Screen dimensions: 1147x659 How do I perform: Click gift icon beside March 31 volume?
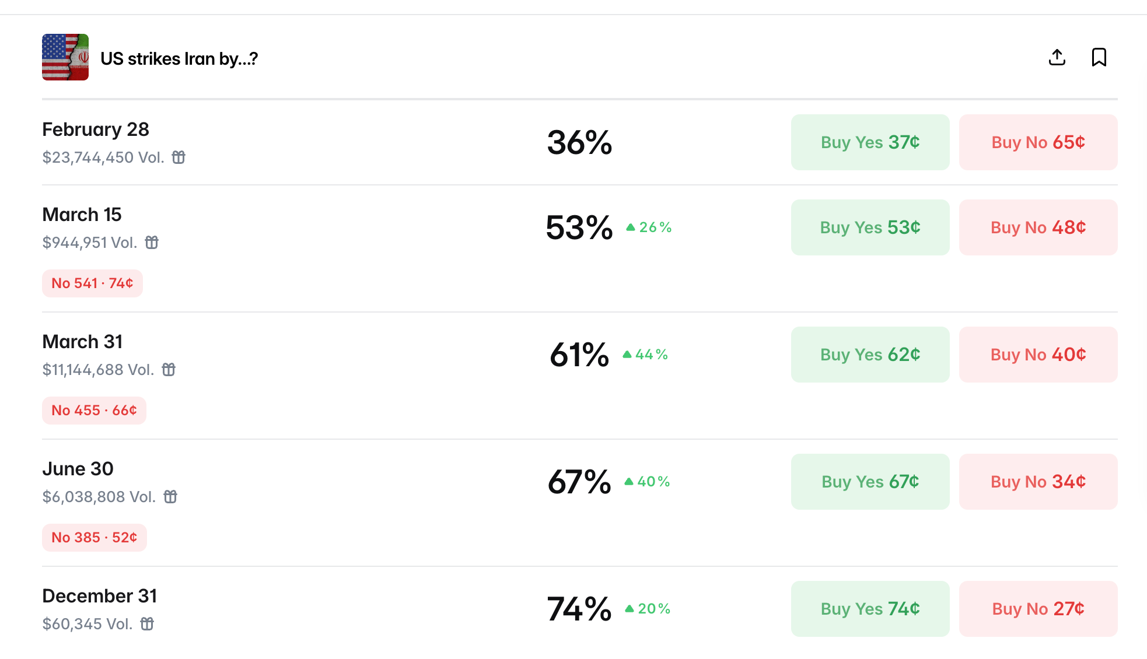pyautogui.click(x=169, y=370)
